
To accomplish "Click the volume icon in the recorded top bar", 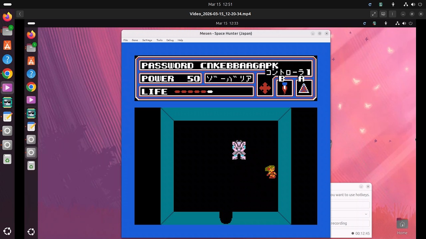I will tap(404, 23).
